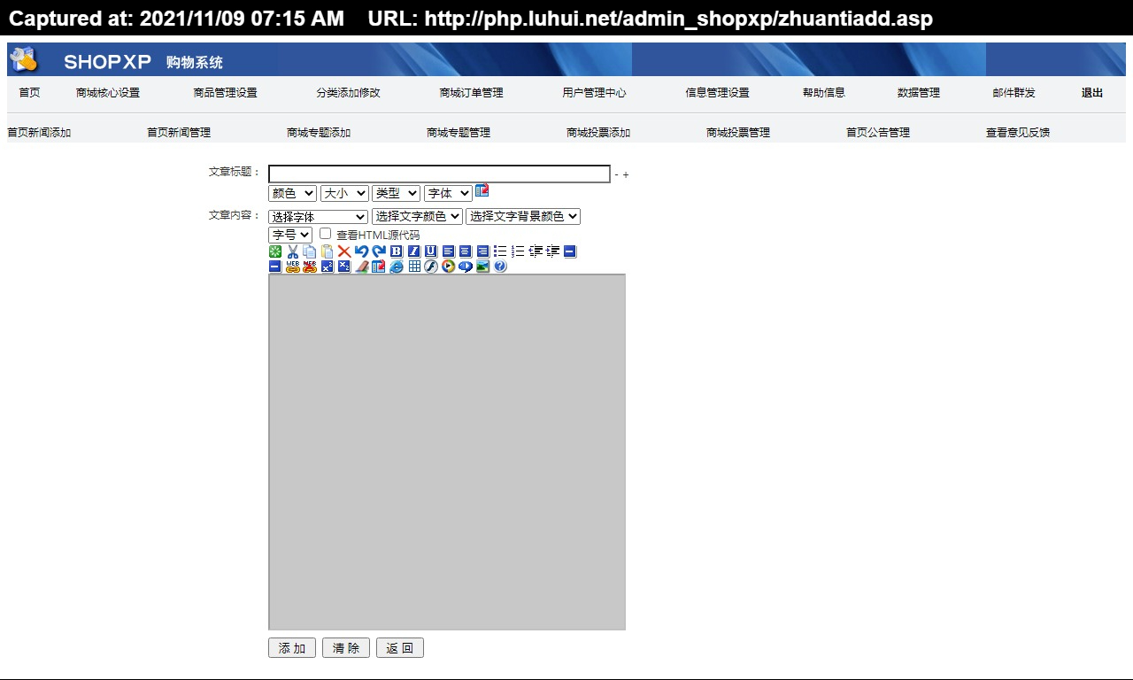
Task: Open 数据管理 menu
Action: [919, 93]
